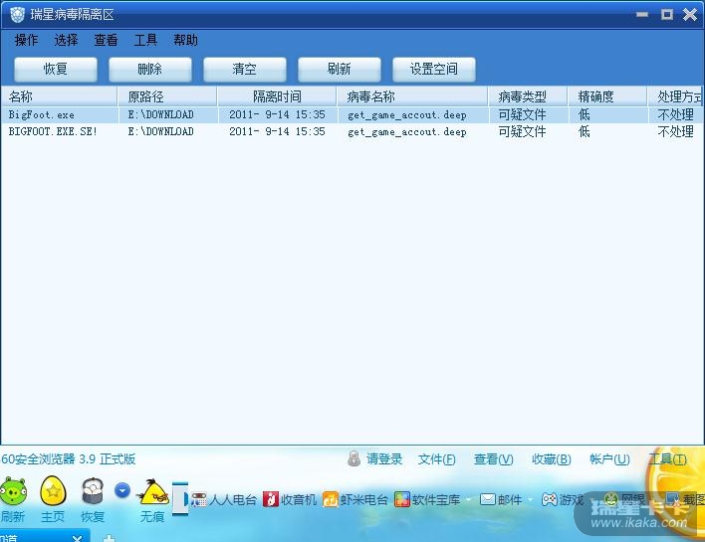The height and width of the screenshot is (542, 705).
Task: Open the 选择 menu
Action: coord(66,41)
